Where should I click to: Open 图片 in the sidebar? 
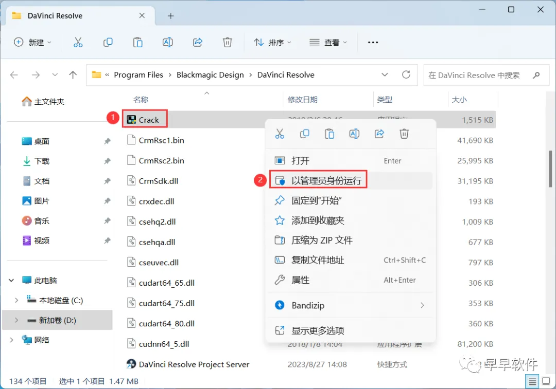point(36,201)
